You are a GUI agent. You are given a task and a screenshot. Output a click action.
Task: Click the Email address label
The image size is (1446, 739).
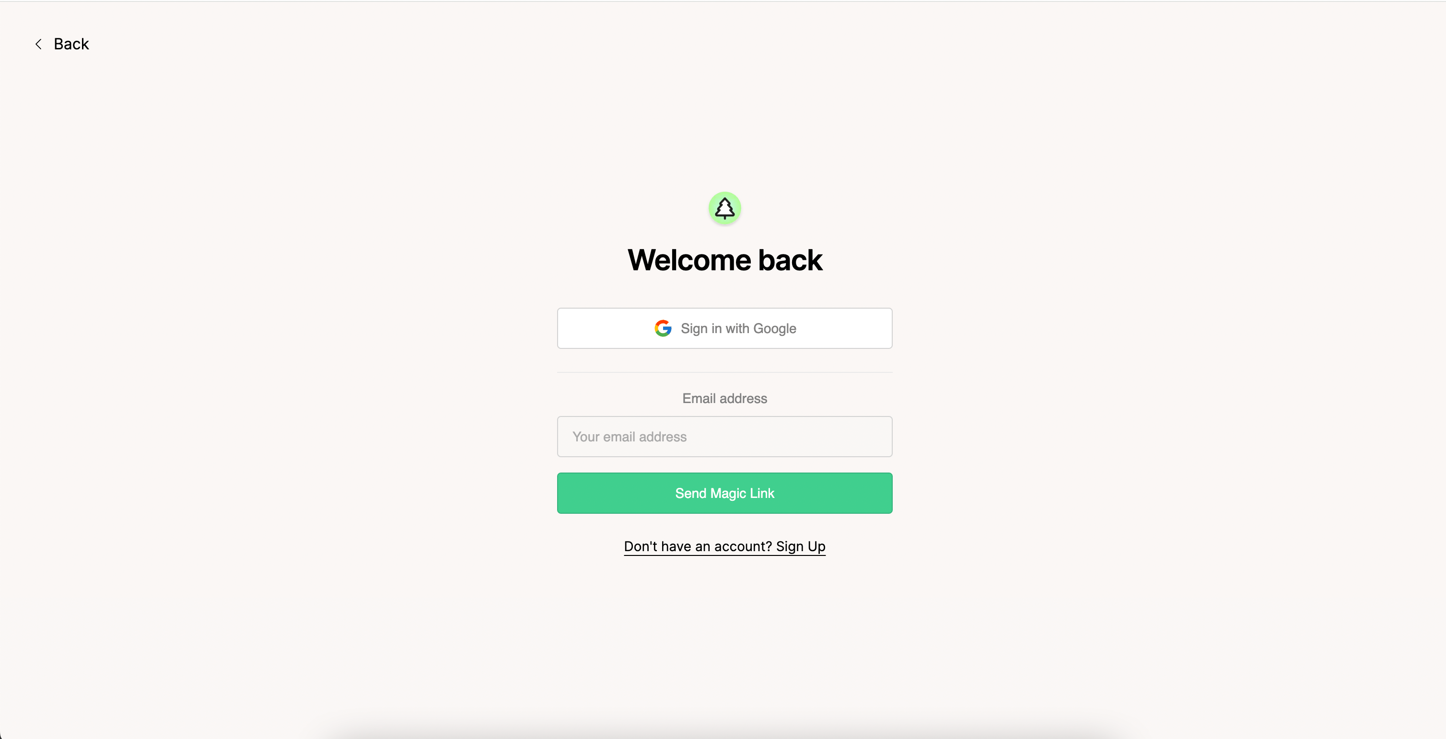coord(725,398)
